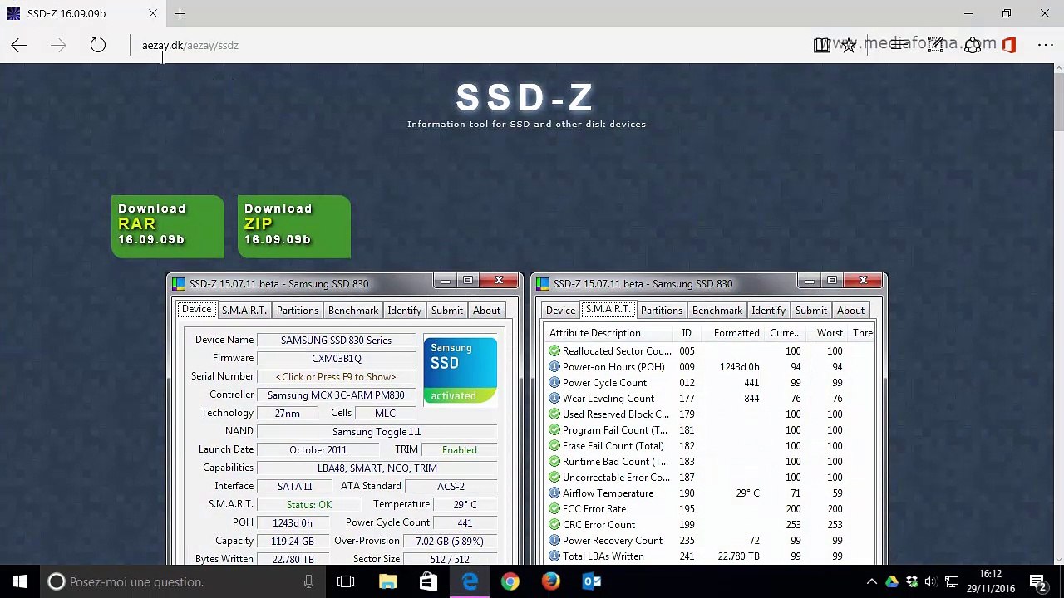
Task: Click Cortana search box 'Posez-moi une question'
Action: click(x=183, y=582)
